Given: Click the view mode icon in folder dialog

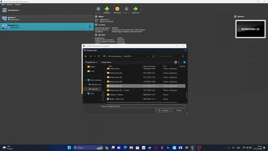Looking at the screenshot, I should (x=175, y=62).
